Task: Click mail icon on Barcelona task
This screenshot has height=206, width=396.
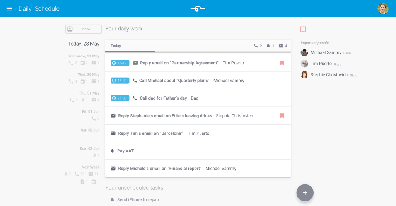Action: coord(113,133)
